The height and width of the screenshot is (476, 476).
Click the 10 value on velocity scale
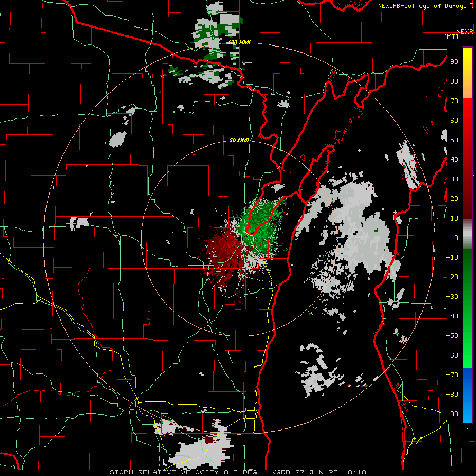[x=454, y=218]
